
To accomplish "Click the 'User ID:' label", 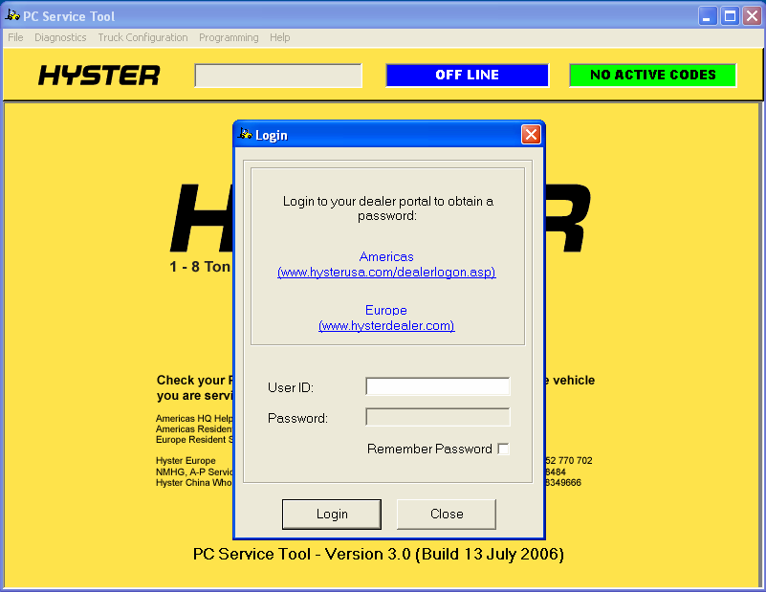I will (x=291, y=388).
